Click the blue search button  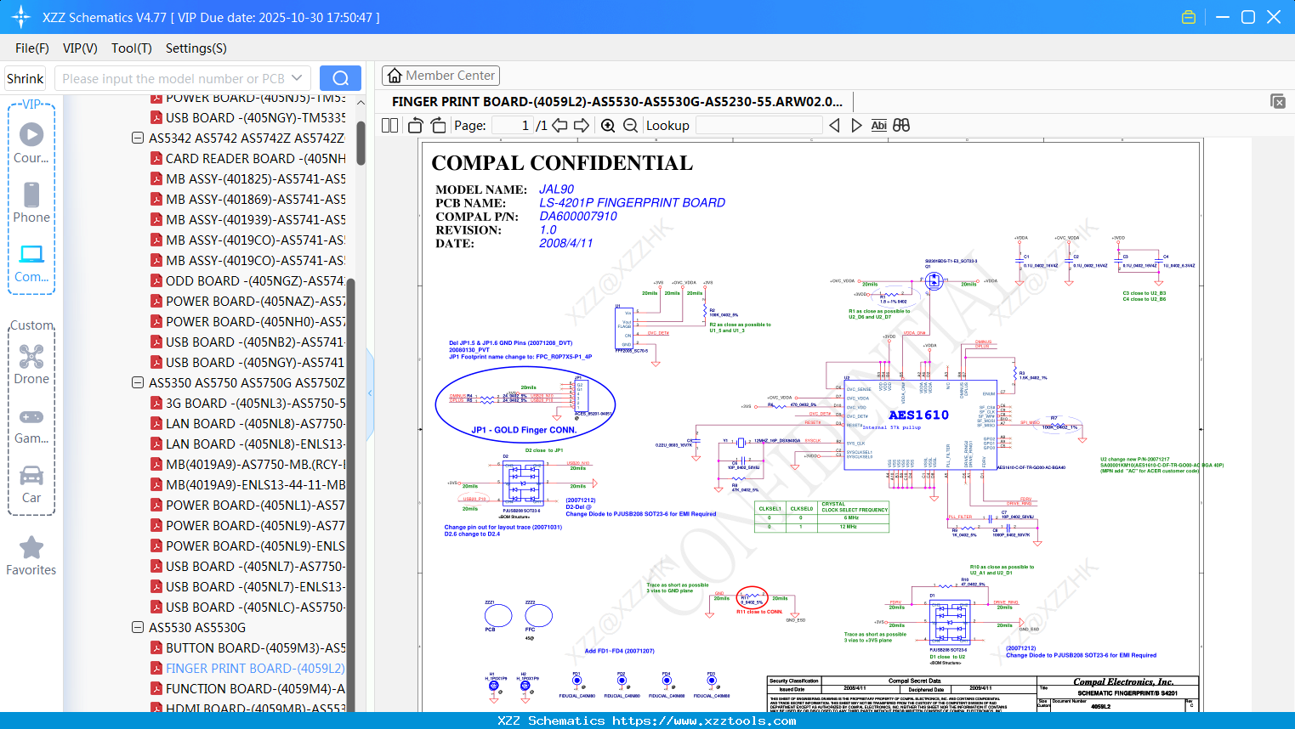(340, 78)
